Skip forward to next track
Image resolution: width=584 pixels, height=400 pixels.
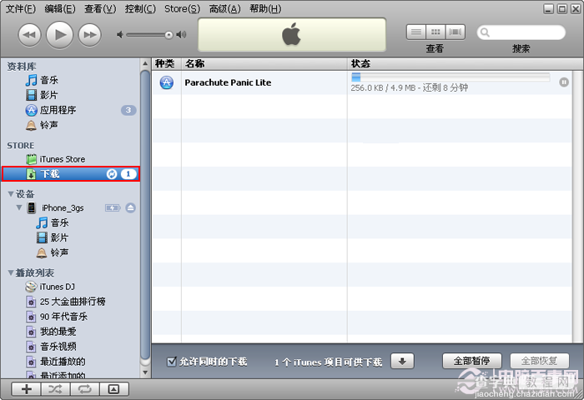pos(90,35)
